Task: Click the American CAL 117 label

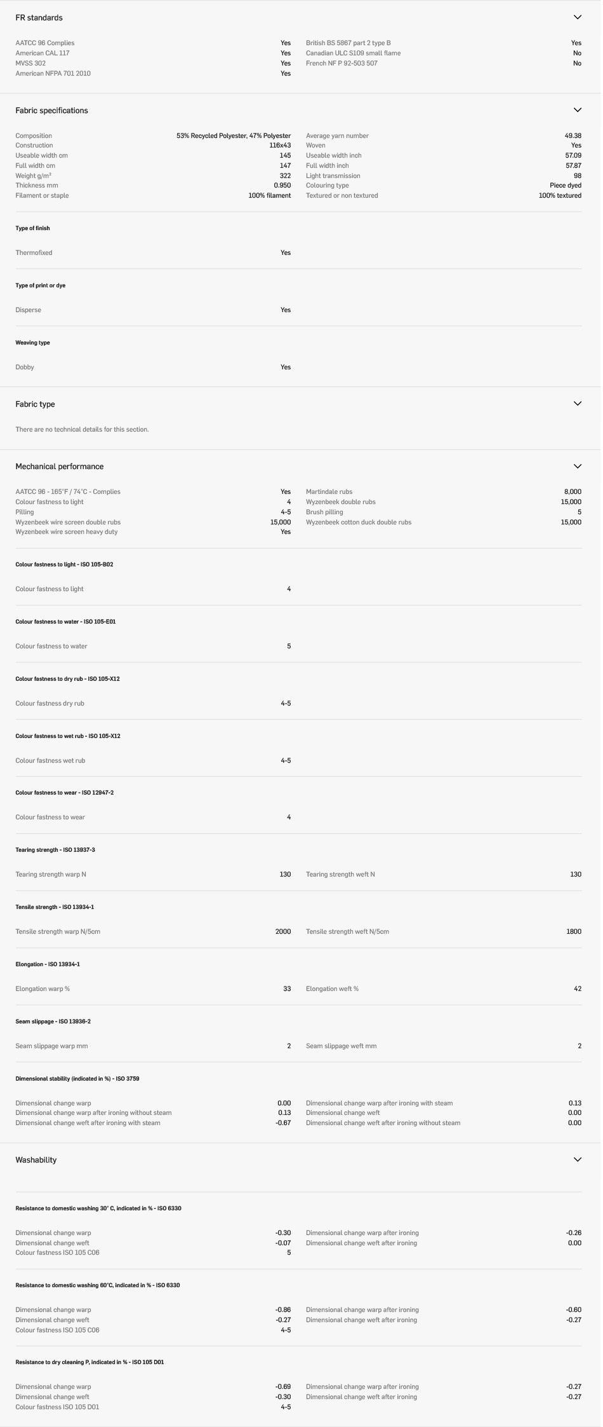Action: pos(42,53)
